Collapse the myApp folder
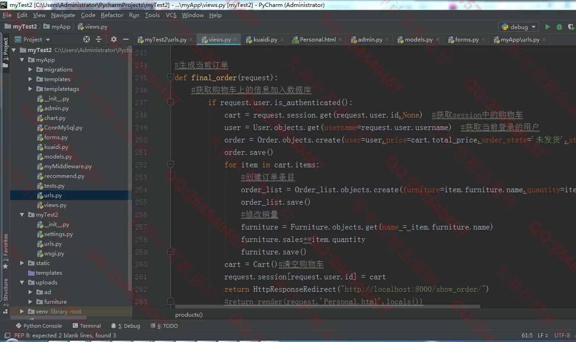The image size is (576, 342). tap(22, 60)
